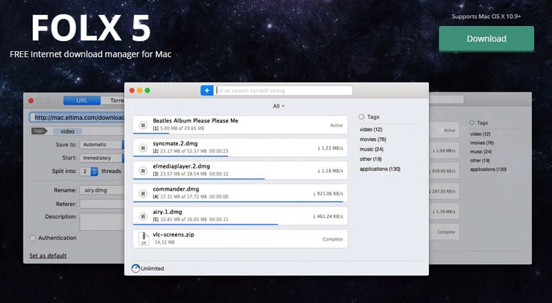Select the music (24) tag in front window
The width and height of the screenshot is (552, 303).
(372, 149)
